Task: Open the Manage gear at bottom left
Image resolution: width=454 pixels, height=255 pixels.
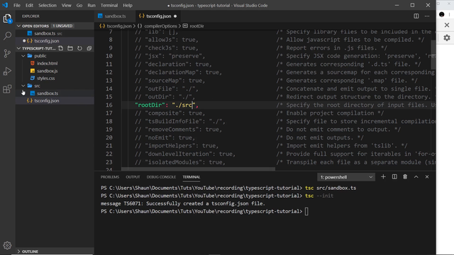Action: [7, 246]
